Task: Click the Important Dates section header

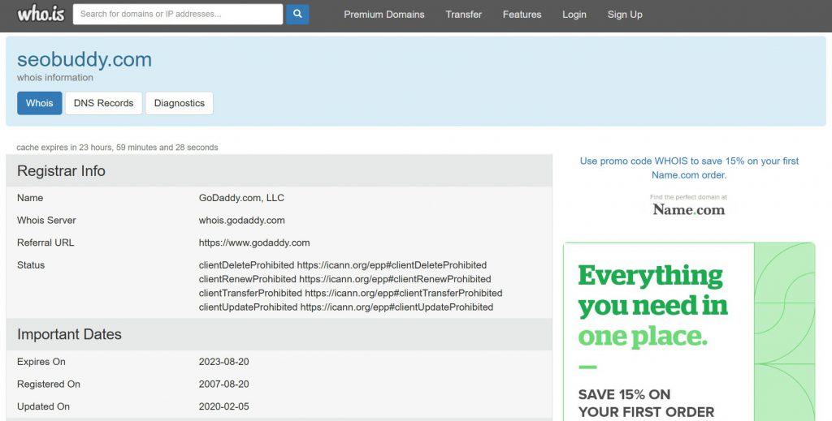Action: point(279,334)
